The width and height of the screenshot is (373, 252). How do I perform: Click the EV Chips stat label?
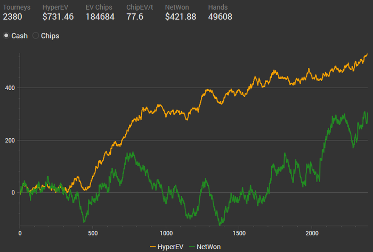(99, 7)
